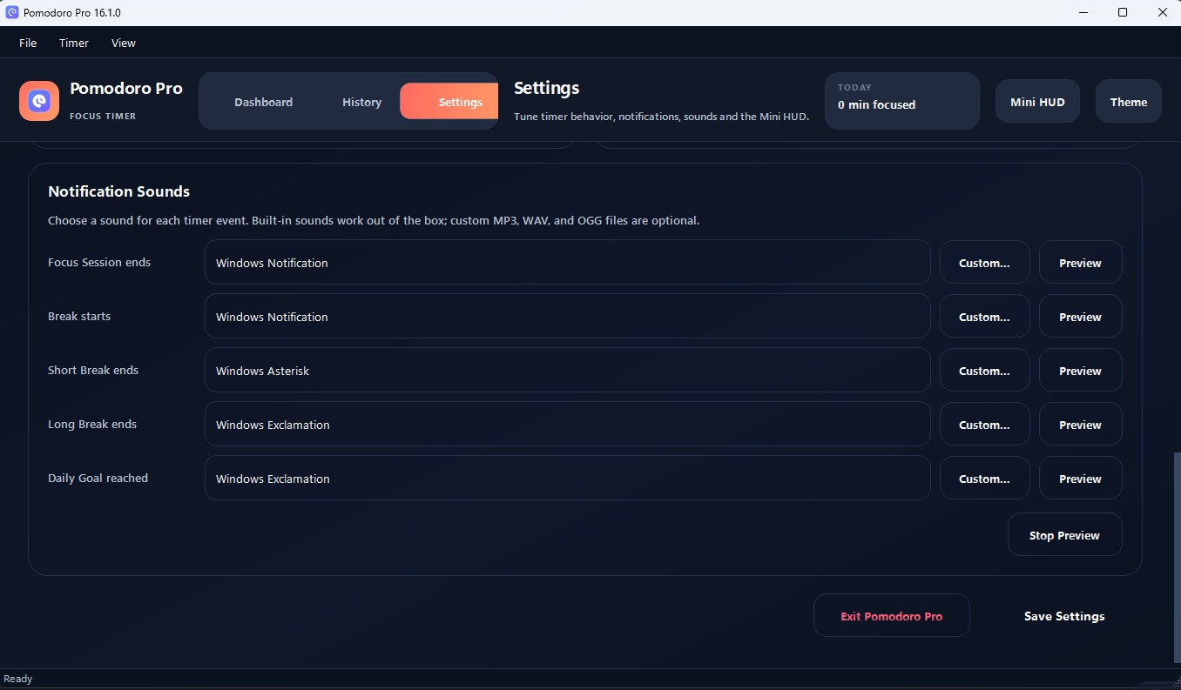
Task: Close the Pomodoro Pro window
Action: [1162, 12]
